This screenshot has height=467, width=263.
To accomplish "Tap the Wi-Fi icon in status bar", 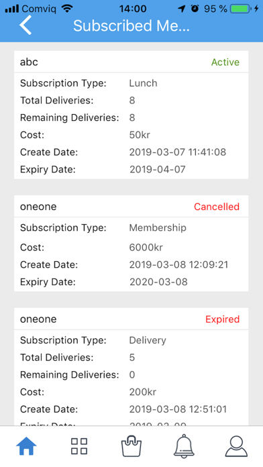I will (67, 9).
